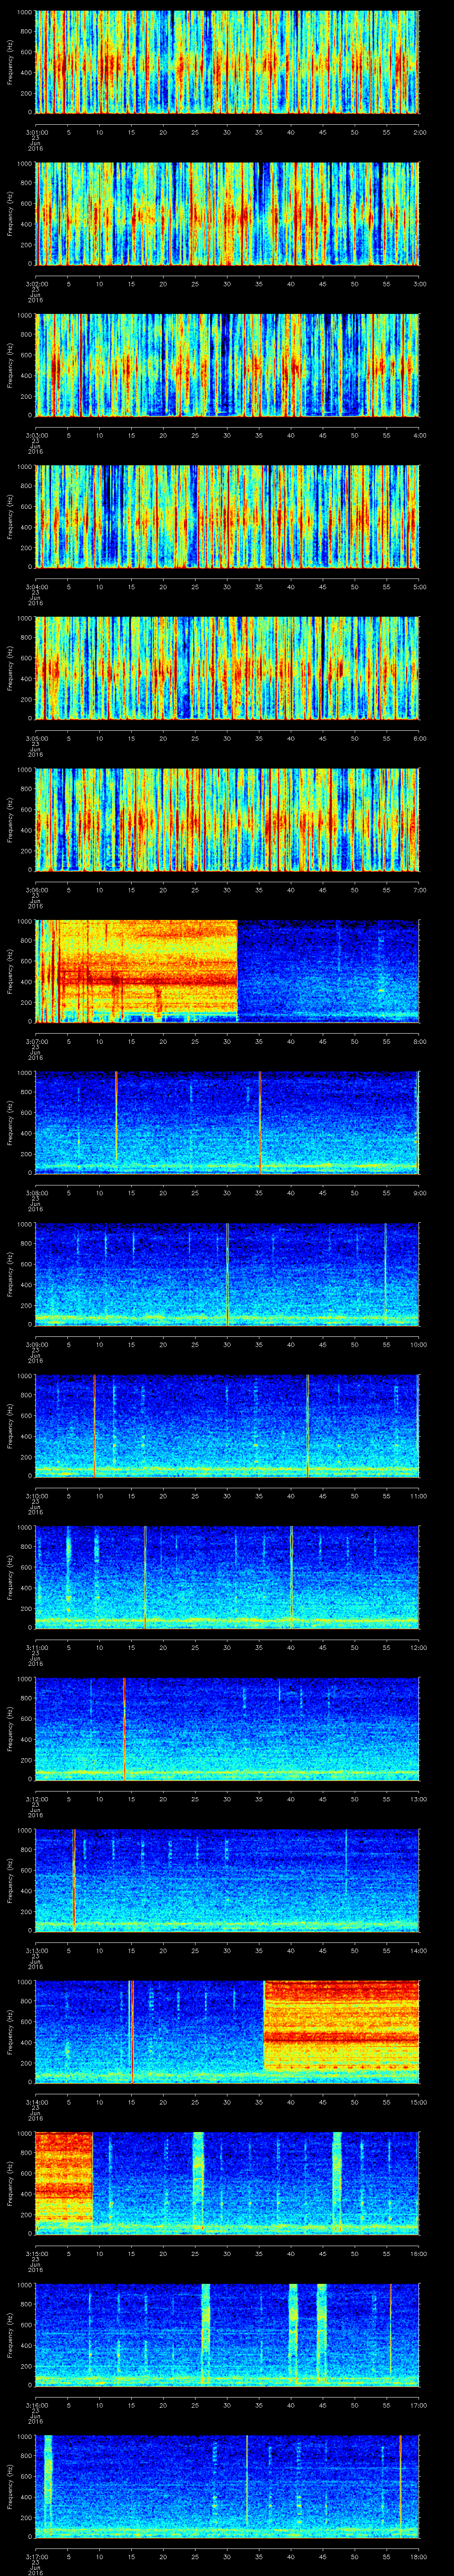The height and width of the screenshot is (2576, 454).
Task: Click red line near 12 seconds in 3:08:00 spectrogram
Action: [x=116, y=1120]
